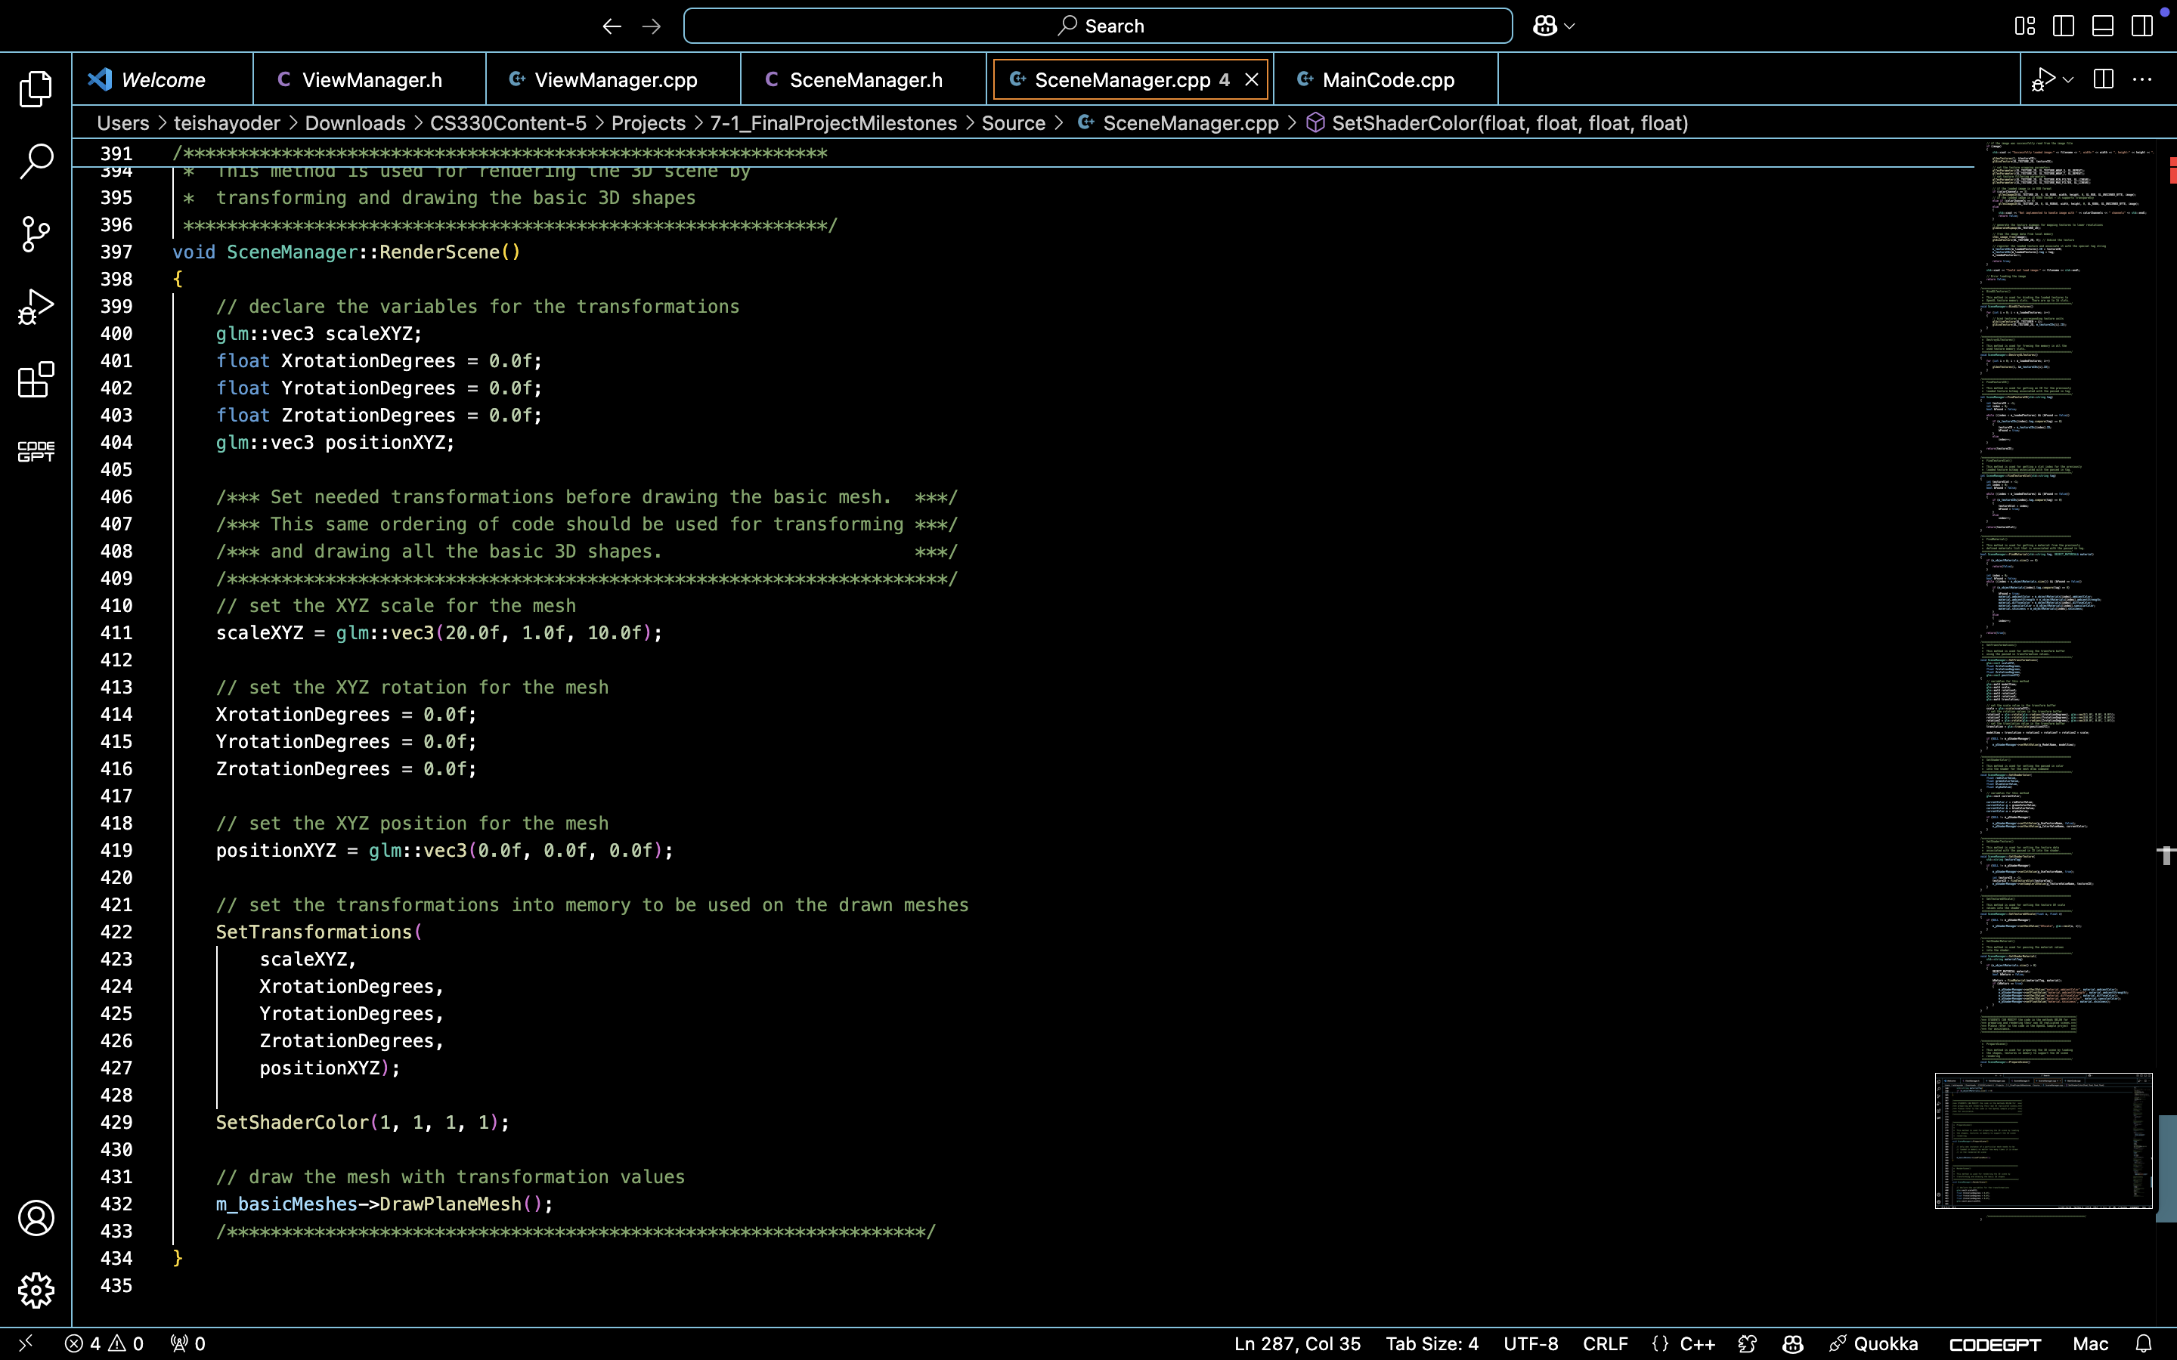Toggle the bottom panel layout button

[x=2102, y=26]
